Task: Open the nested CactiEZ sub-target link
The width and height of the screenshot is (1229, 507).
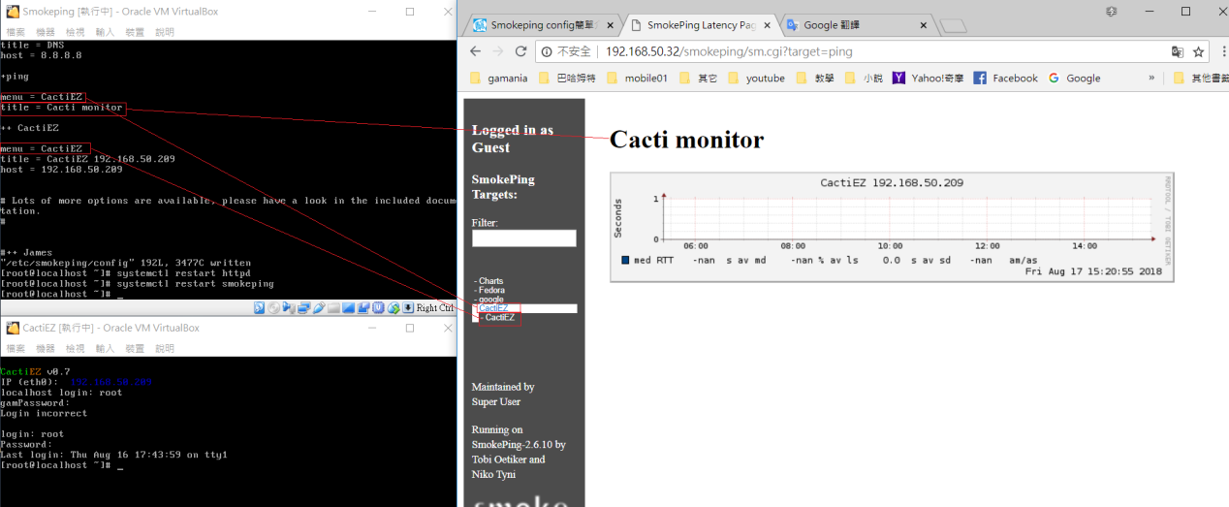Action: click(500, 318)
